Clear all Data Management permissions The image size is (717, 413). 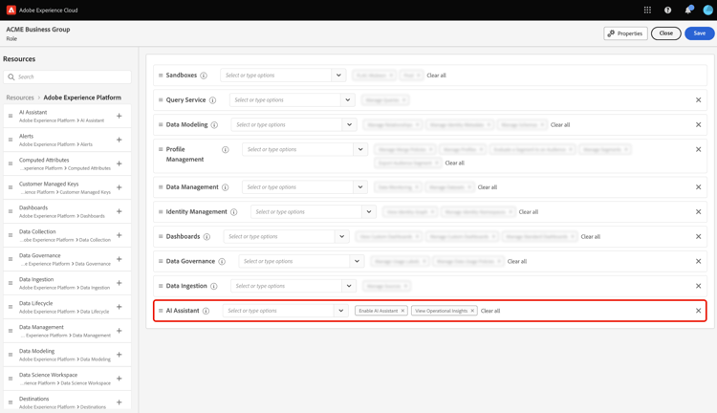pos(487,187)
